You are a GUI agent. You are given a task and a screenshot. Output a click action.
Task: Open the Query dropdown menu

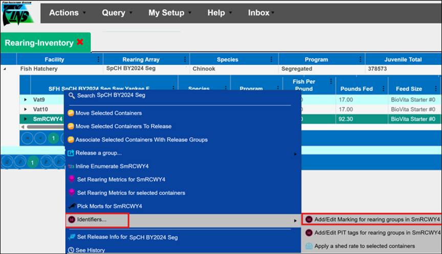[117, 13]
